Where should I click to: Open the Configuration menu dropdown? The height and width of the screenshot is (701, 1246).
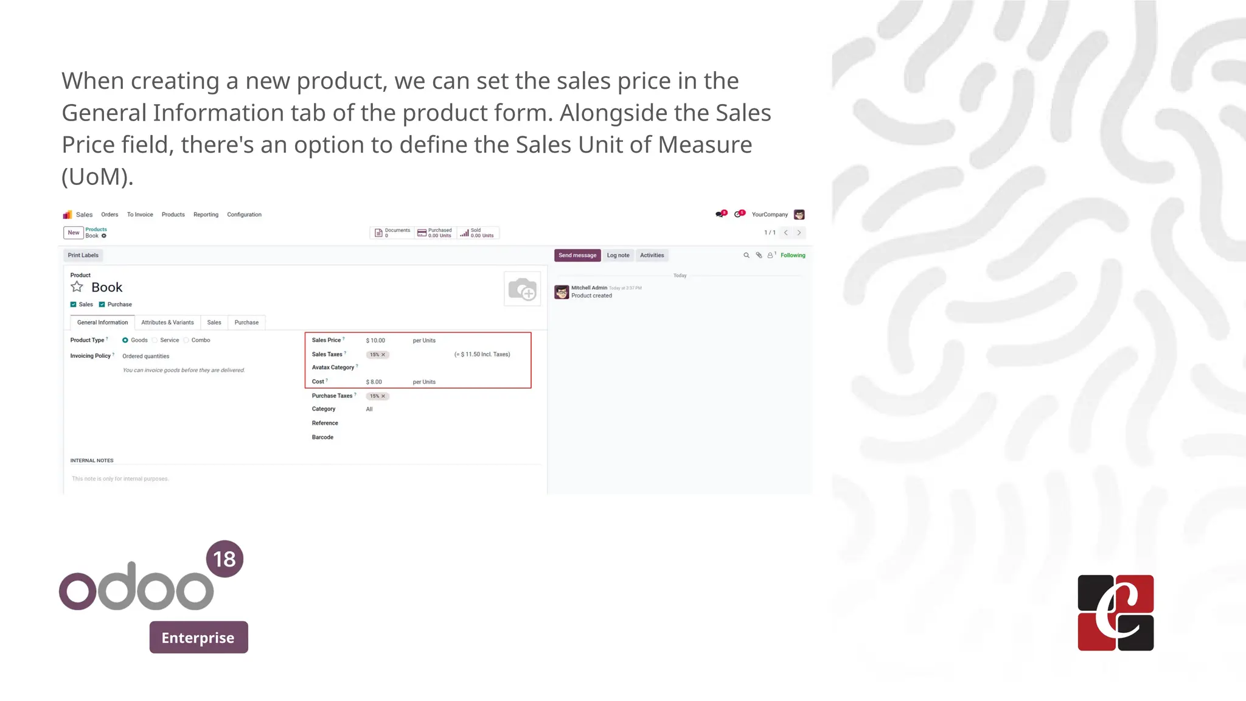244,215
